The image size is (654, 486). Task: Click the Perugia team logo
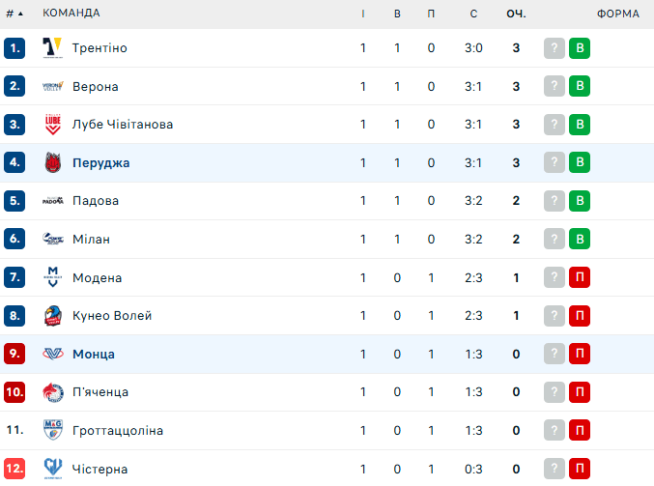(x=52, y=162)
